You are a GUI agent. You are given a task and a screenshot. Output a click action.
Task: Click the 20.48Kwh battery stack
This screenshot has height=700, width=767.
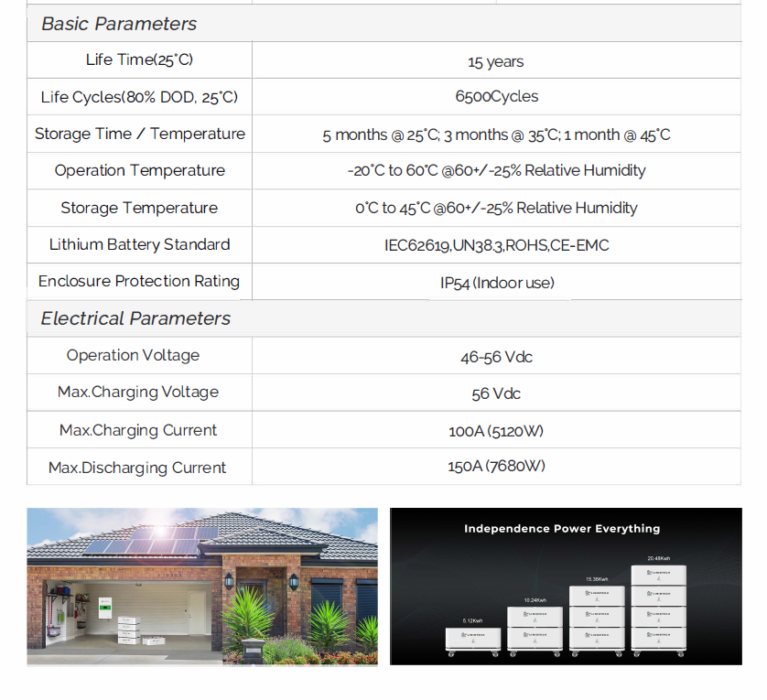pos(658,608)
